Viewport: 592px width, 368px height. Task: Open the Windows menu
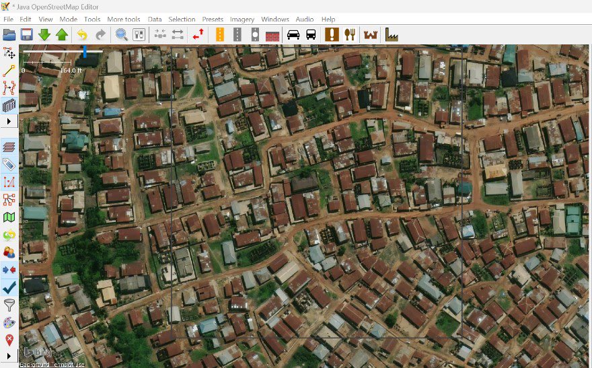pyautogui.click(x=275, y=20)
